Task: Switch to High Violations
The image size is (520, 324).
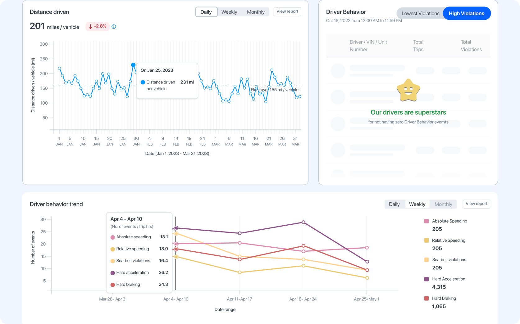Action: point(466,13)
